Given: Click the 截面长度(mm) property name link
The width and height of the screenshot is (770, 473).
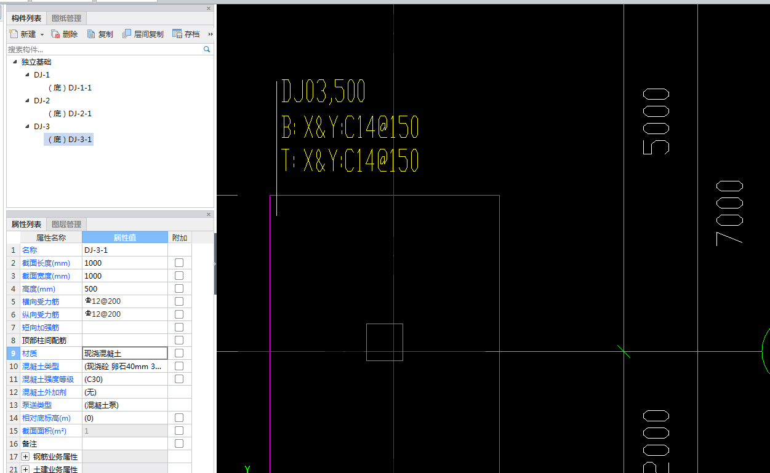Looking at the screenshot, I should pos(46,263).
